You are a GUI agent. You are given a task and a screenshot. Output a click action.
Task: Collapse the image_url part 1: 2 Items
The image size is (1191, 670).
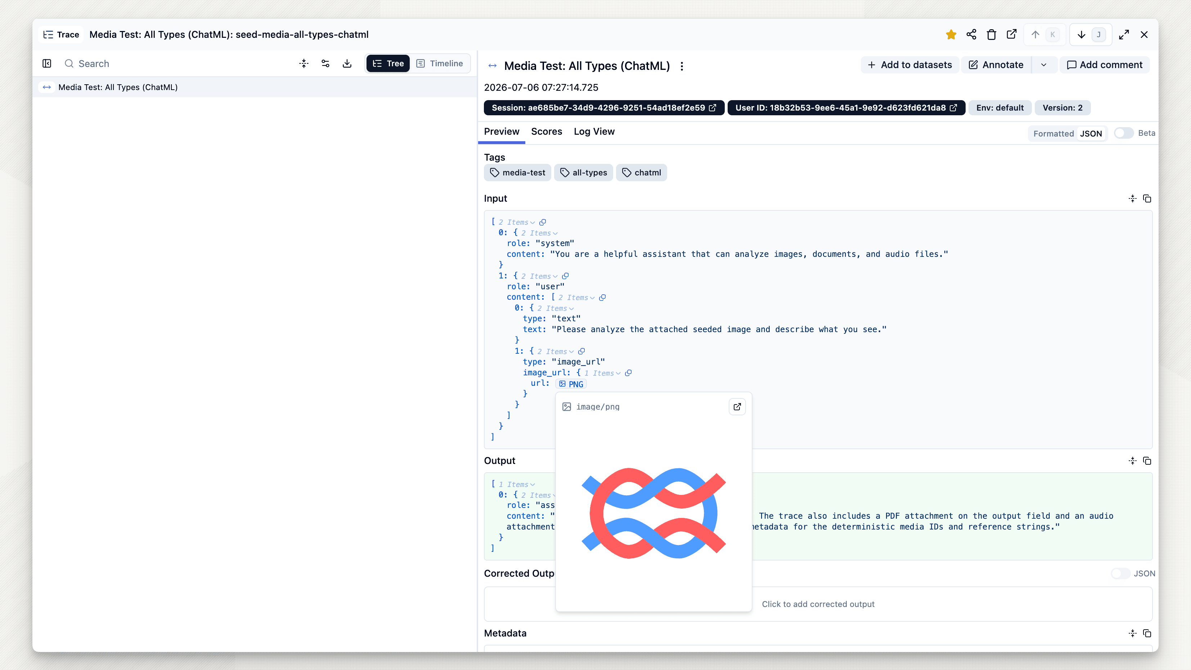click(x=556, y=351)
